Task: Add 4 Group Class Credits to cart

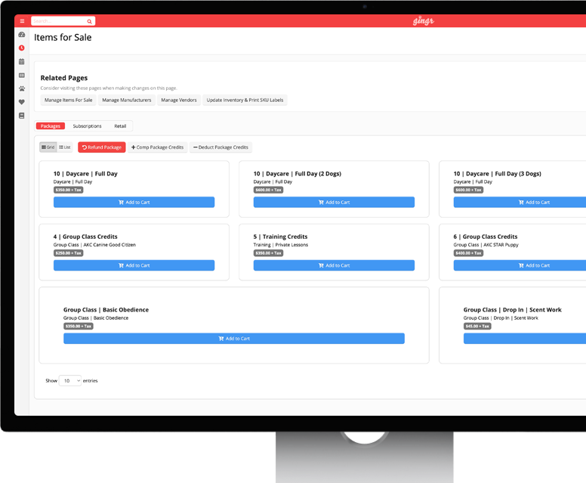Action: tap(134, 265)
